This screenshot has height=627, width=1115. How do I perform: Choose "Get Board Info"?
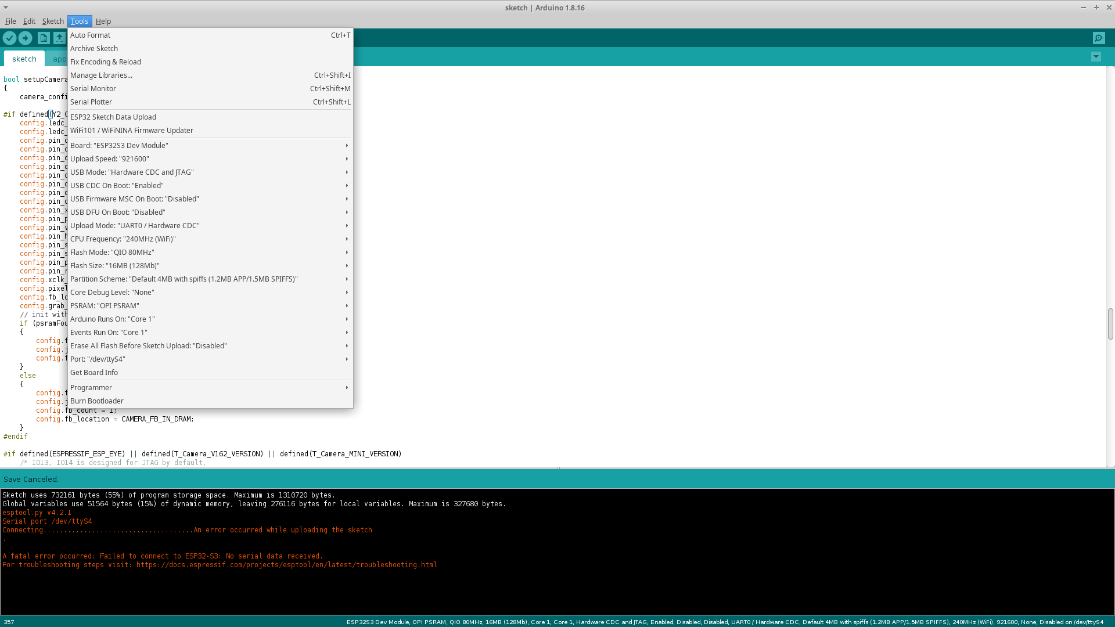[x=94, y=372]
